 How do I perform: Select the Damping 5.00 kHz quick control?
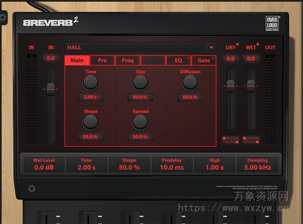click(x=257, y=165)
